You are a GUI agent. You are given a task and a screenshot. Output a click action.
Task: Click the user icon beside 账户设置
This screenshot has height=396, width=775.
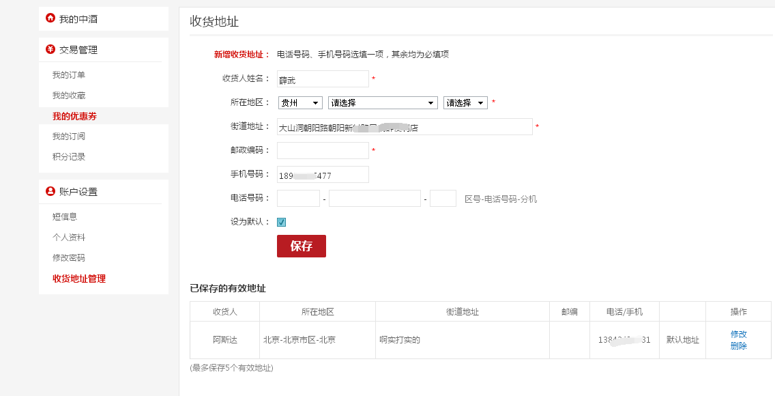pos(50,191)
